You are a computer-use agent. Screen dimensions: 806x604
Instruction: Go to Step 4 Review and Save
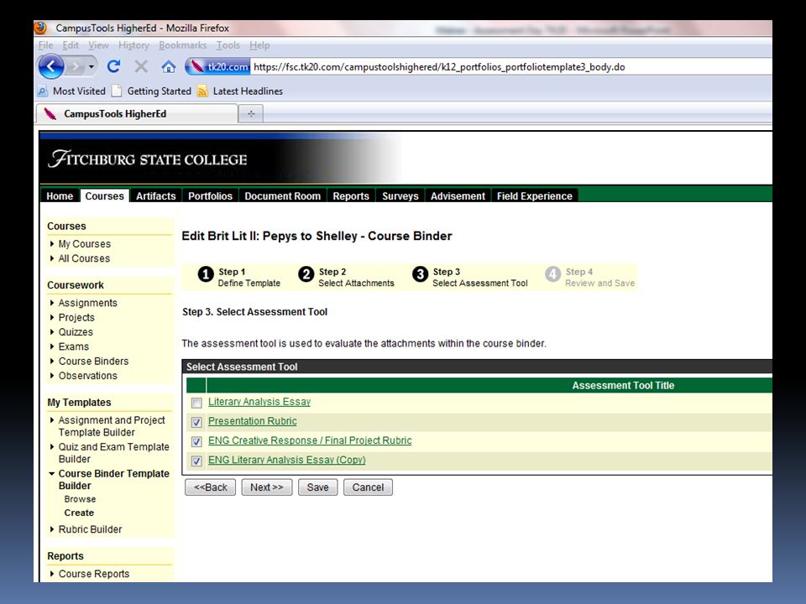589,277
